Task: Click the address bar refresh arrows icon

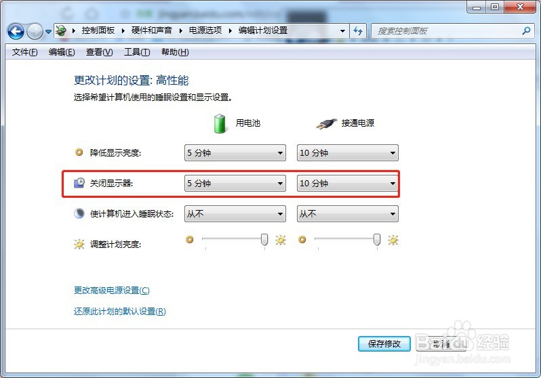Action: tap(358, 31)
